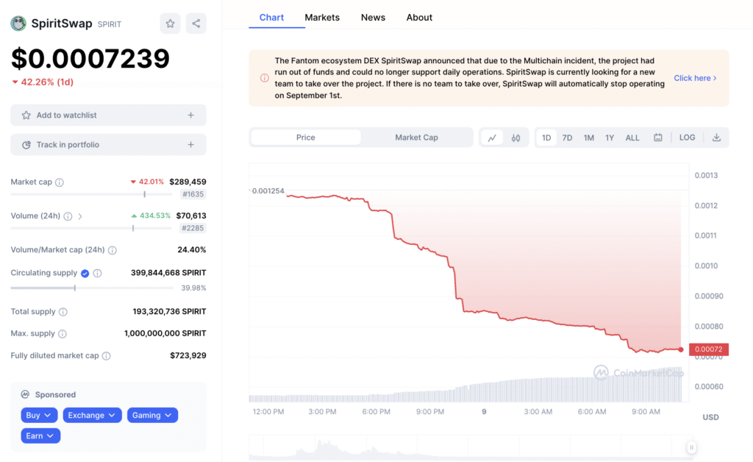Switch to the line chart view
The height and width of the screenshot is (462, 753).
click(492, 138)
